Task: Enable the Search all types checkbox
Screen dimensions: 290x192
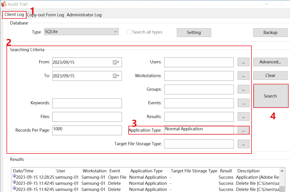Action: click(129, 32)
